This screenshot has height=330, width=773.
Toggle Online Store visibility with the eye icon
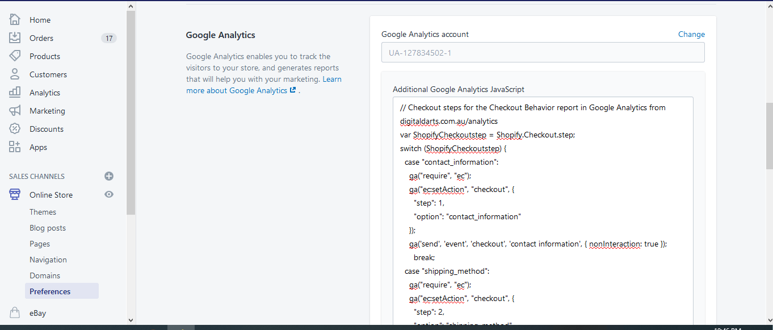coord(108,194)
